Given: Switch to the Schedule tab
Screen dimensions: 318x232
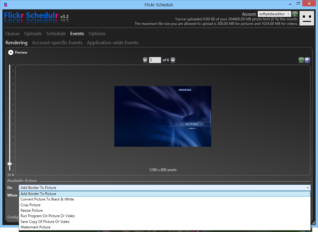Looking at the screenshot, I should tap(56, 34).
